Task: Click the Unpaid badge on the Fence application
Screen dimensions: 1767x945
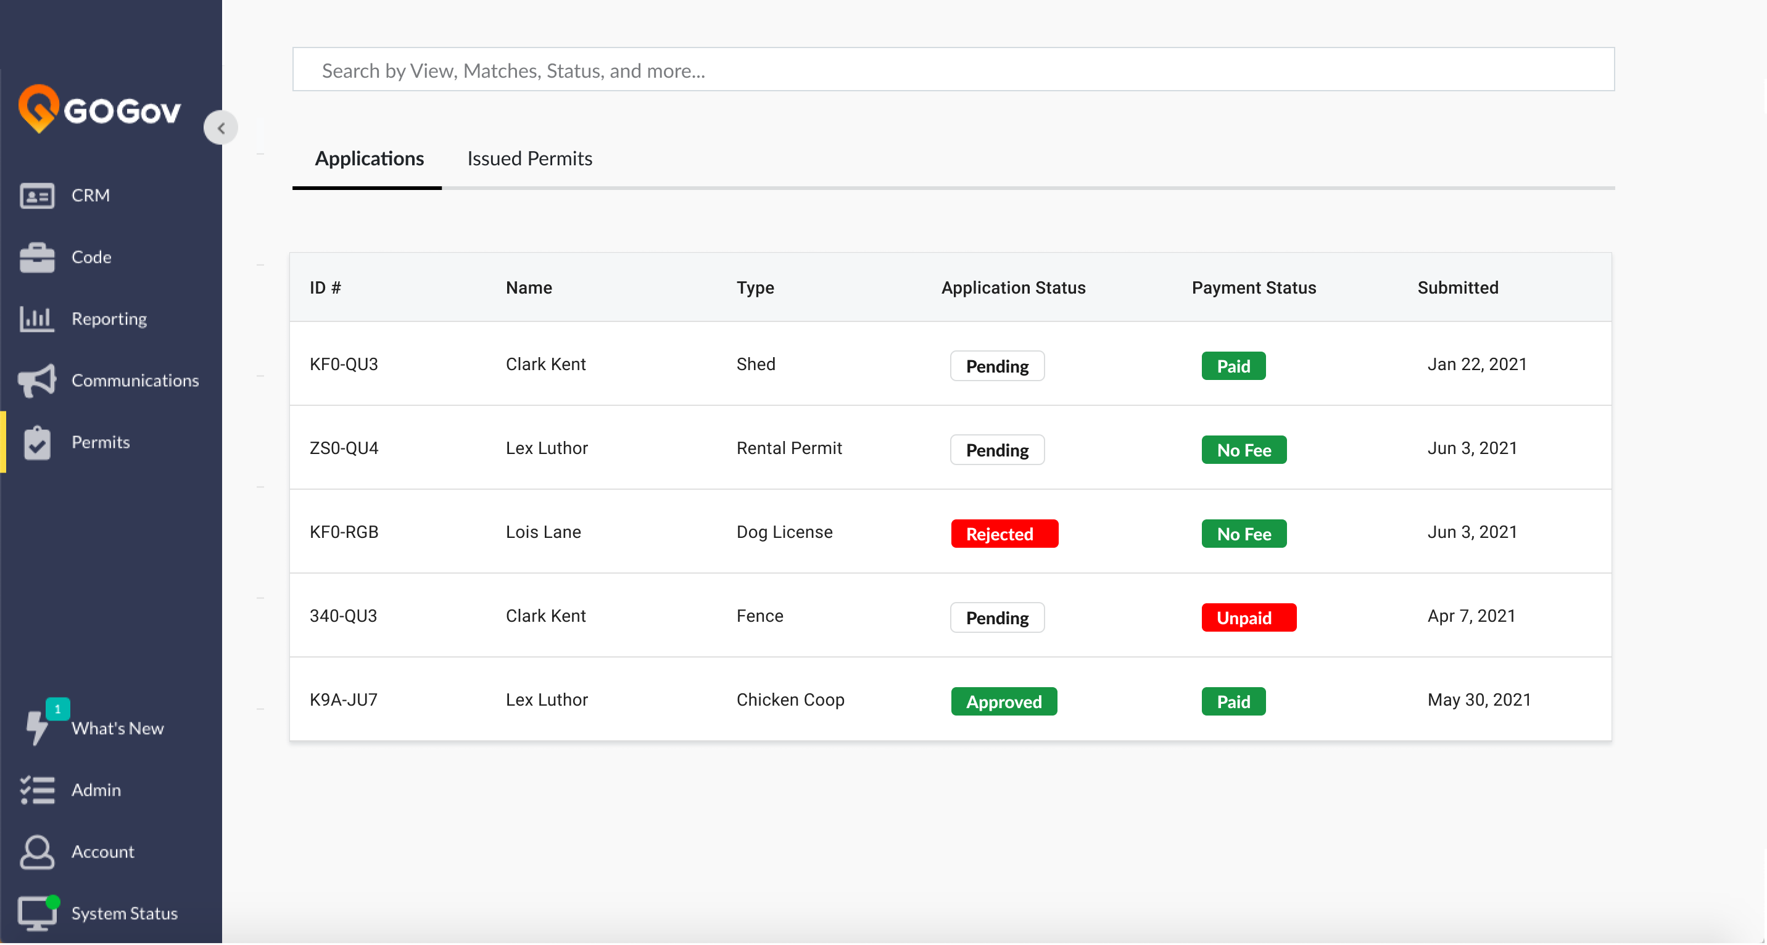Action: [1248, 617]
